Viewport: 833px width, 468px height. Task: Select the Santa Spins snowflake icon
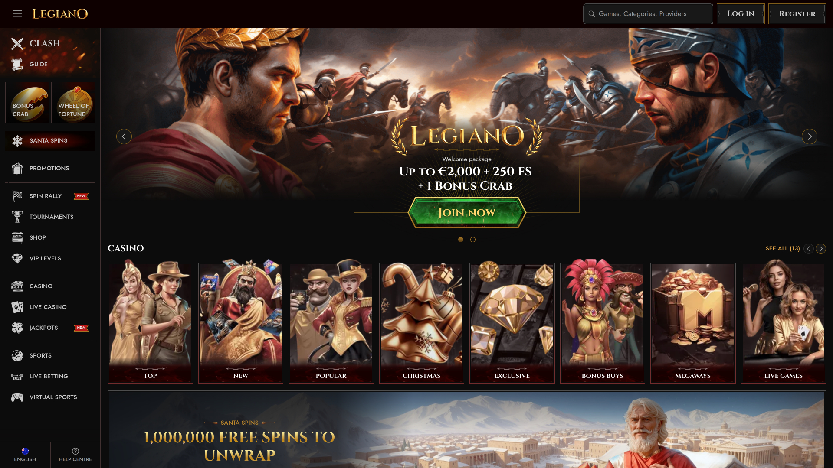(x=17, y=140)
